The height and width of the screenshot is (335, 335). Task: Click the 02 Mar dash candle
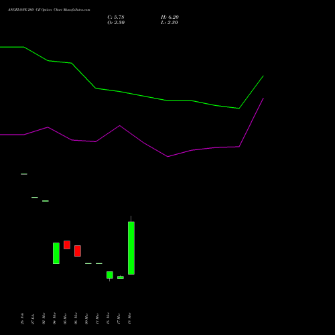pos(46,201)
